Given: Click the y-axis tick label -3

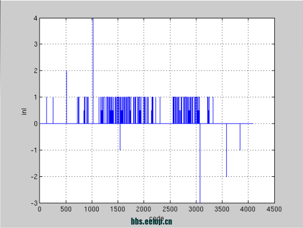Looking at the screenshot, I should tap(34, 203).
